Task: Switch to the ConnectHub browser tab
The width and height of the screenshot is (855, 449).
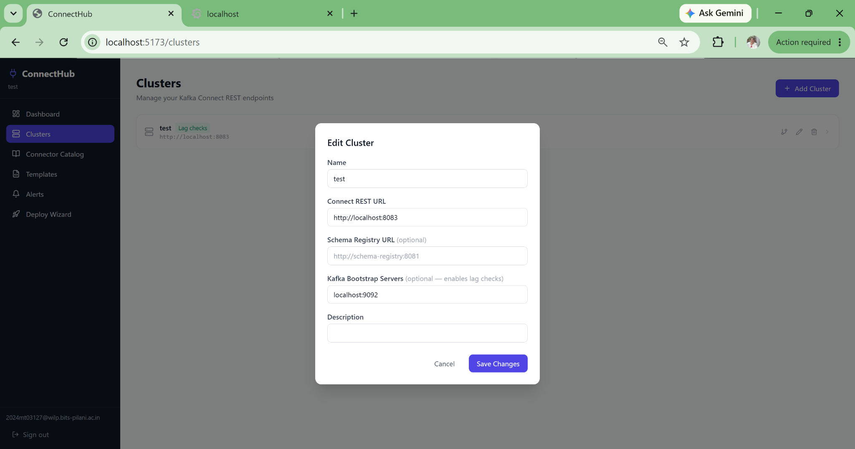Action: pos(104,14)
